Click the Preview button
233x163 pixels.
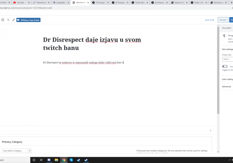[222, 20]
